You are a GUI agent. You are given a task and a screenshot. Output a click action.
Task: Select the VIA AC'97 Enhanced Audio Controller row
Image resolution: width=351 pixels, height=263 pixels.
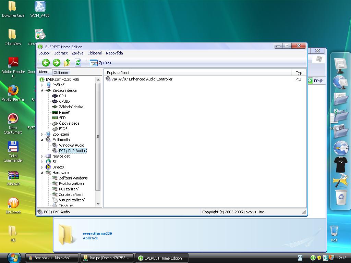(142, 79)
